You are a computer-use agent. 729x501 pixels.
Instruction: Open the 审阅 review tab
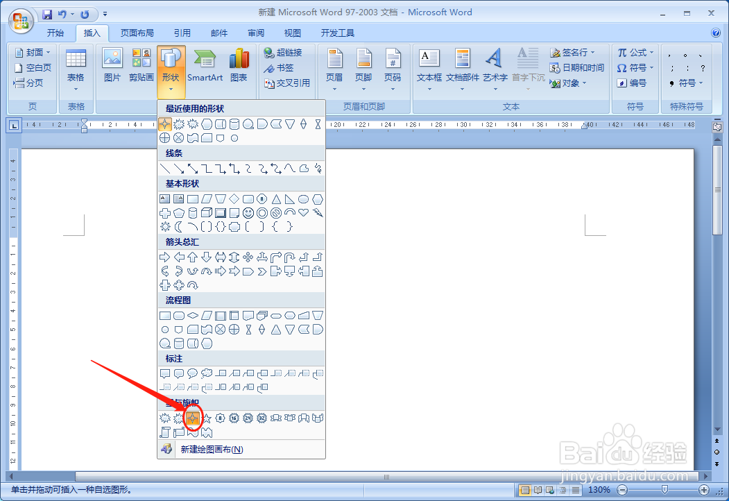(x=256, y=33)
